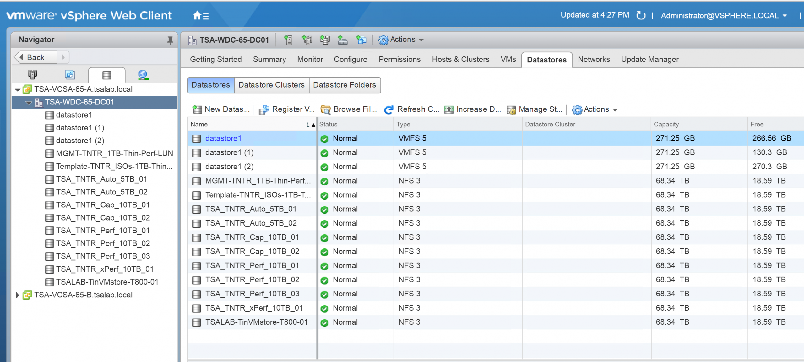Pin the Navigator panel
This screenshot has width=804, height=362.
(x=170, y=40)
